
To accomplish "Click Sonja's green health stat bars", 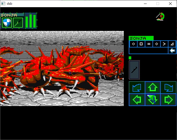I will click(x=31, y=21).
